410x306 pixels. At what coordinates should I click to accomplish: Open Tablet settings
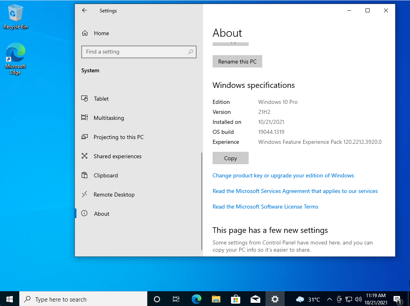click(x=139, y=99)
